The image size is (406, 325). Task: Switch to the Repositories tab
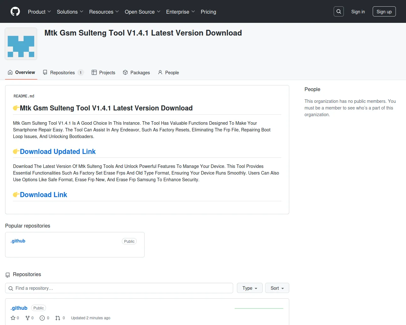tap(62, 72)
